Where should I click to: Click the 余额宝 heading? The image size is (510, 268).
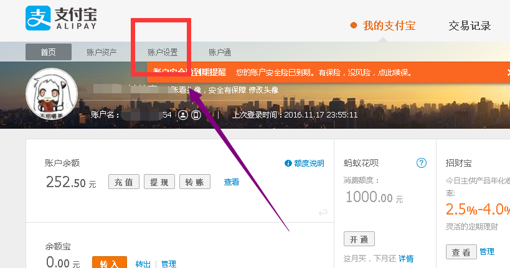(x=58, y=247)
